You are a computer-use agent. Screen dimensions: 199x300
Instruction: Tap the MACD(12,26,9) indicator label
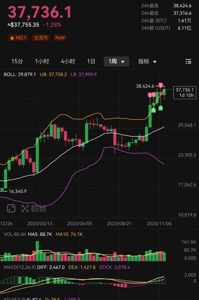coord(20,267)
